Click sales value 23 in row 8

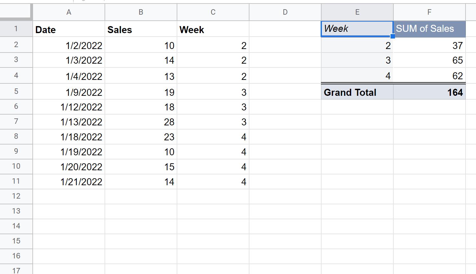[x=141, y=137]
